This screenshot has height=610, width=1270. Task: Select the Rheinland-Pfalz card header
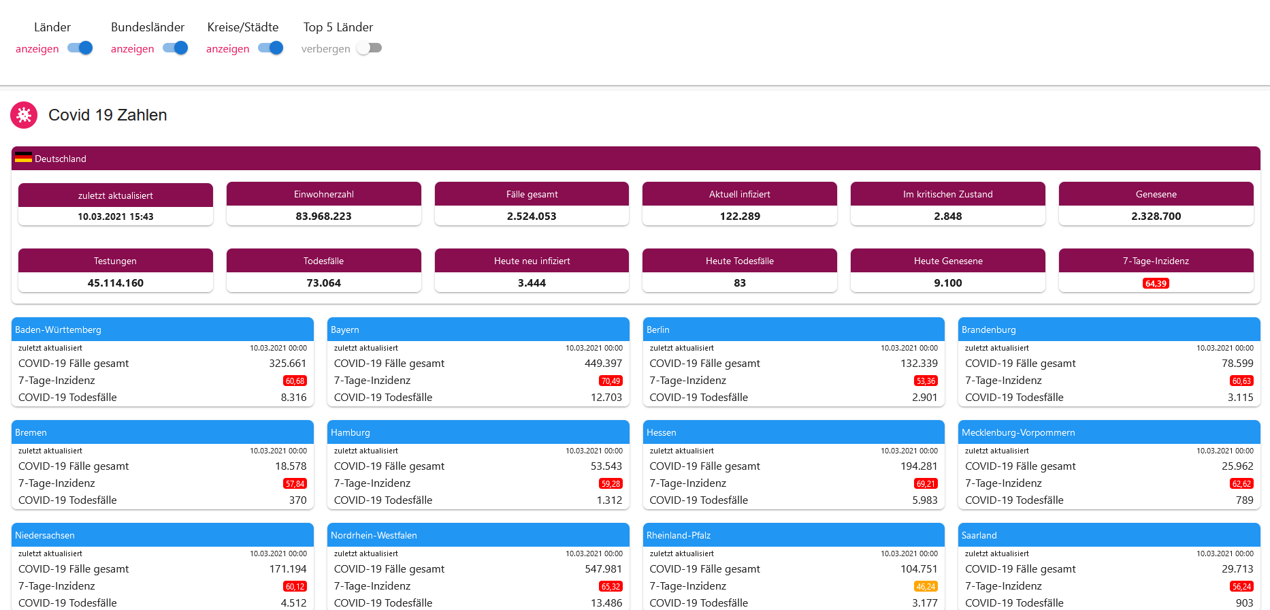[794, 535]
